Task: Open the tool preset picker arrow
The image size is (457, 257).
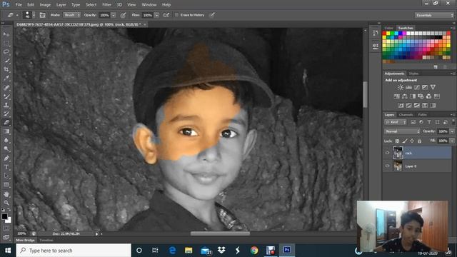Action: pos(17,15)
